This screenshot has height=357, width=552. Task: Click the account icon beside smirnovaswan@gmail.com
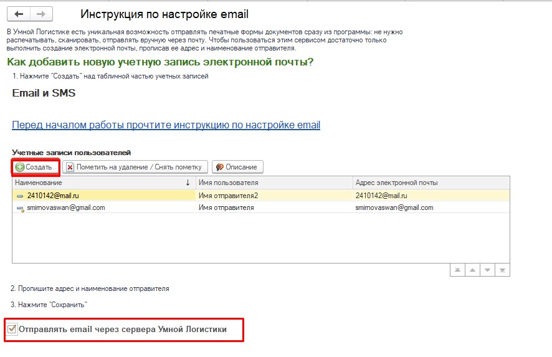tap(21, 209)
